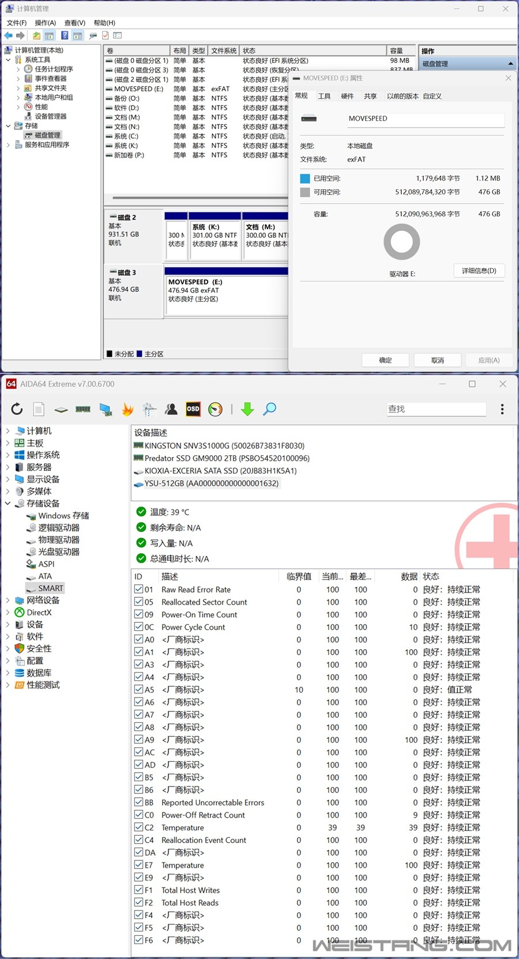This screenshot has width=519, height=959.
Task: Edit the MOVESPEED volume label field
Action: pyautogui.click(x=426, y=119)
